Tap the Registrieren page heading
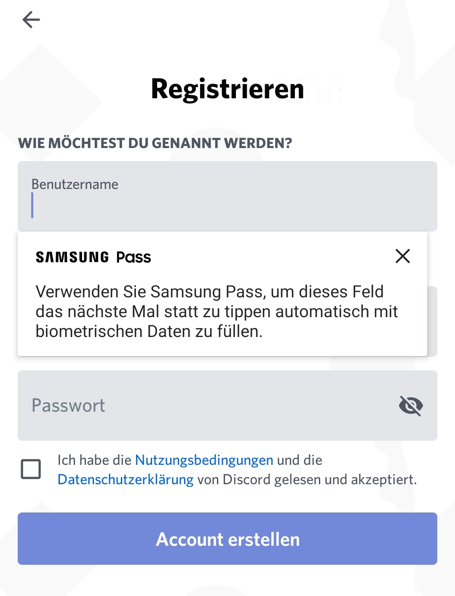The height and width of the screenshot is (596, 455). click(227, 89)
